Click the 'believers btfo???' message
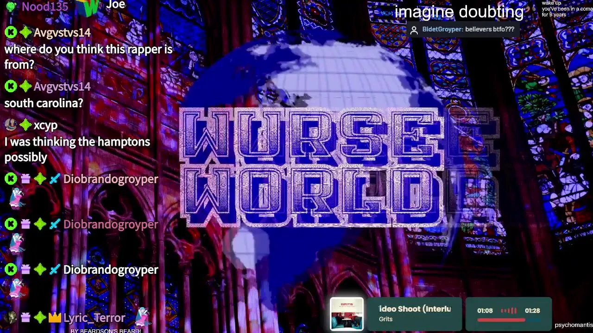593x333 pixels. coord(490,29)
